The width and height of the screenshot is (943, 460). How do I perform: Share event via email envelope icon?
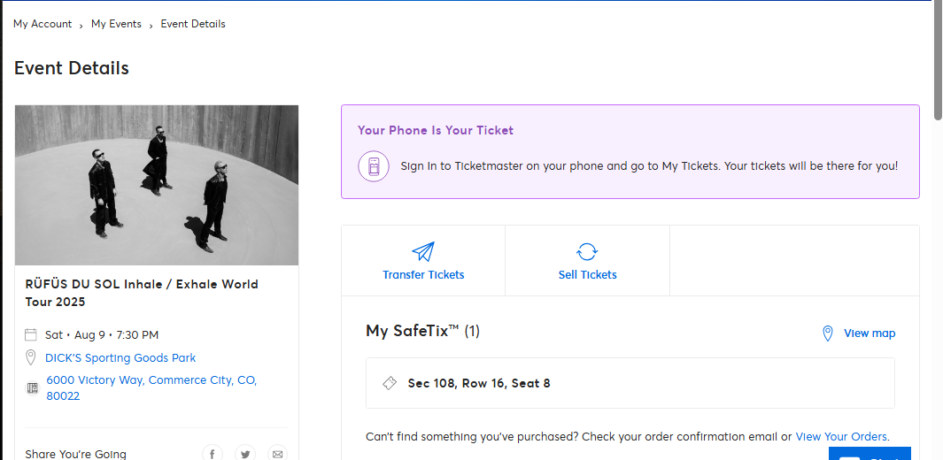click(277, 454)
